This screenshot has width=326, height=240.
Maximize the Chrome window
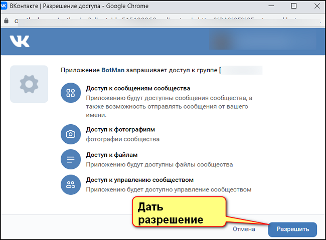pos(293,6)
